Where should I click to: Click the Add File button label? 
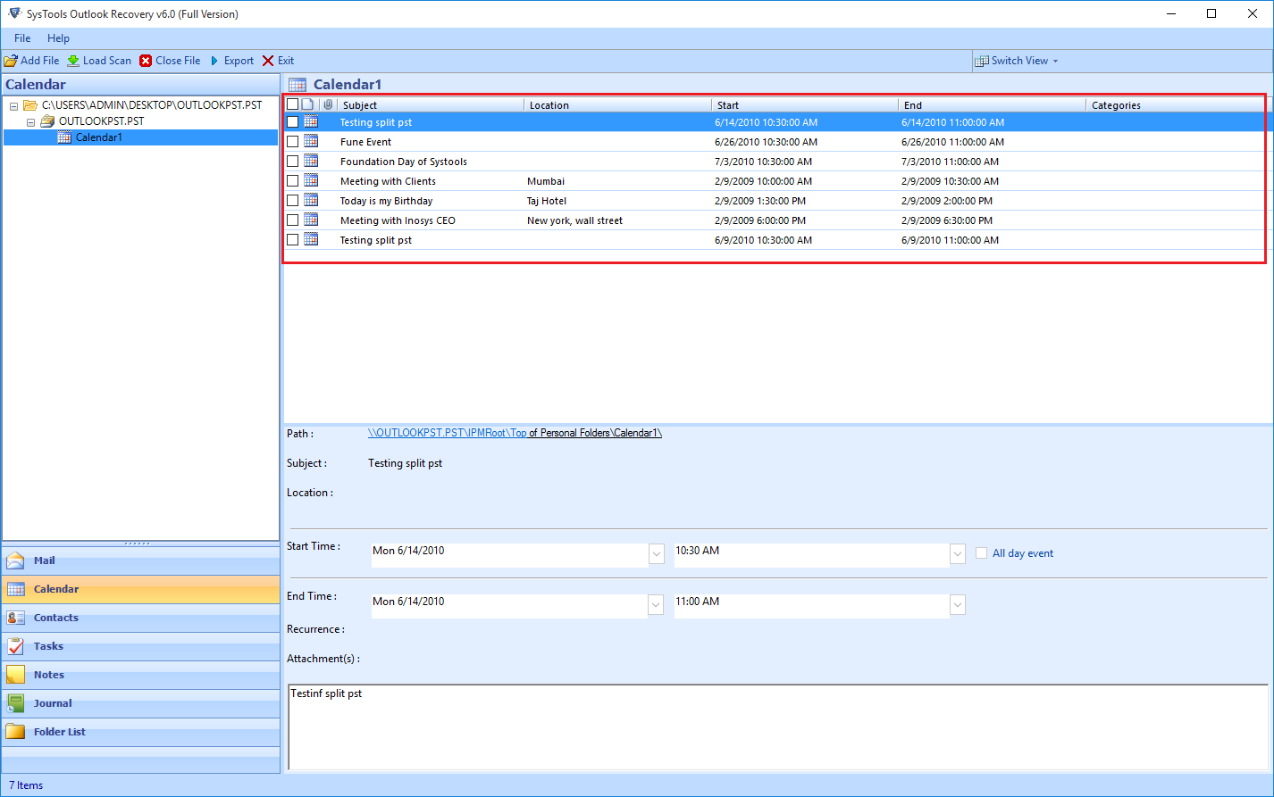(x=40, y=61)
